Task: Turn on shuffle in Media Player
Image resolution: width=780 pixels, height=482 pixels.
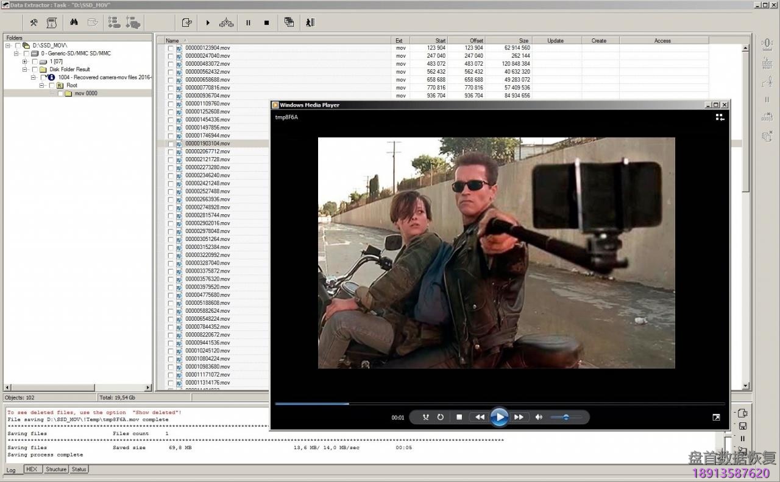Action: point(425,417)
